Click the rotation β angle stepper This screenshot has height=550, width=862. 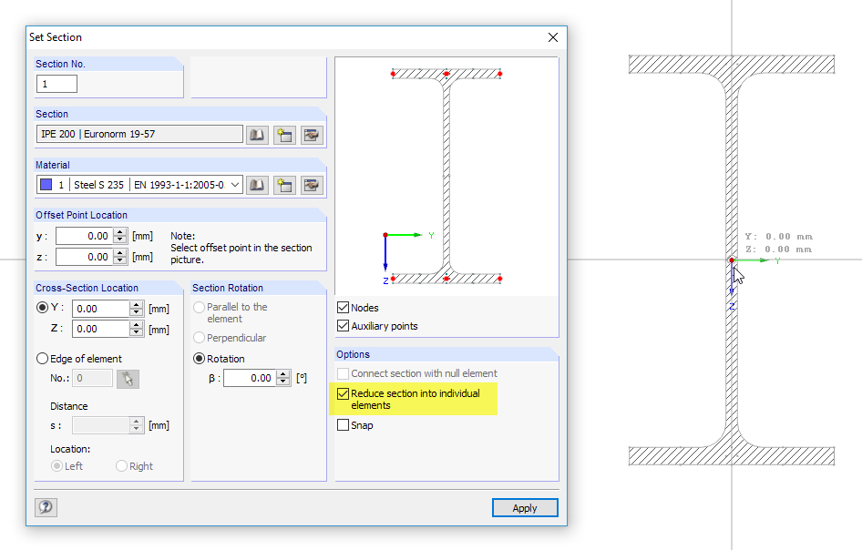tap(283, 378)
